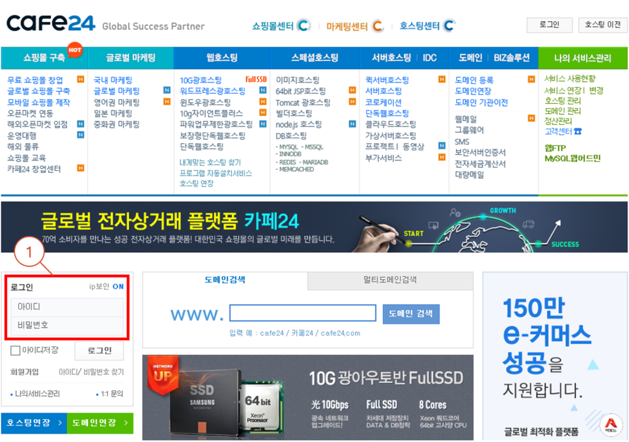Open 1:1 문의 link
629x442 pixels.
(x=112, y=394)
